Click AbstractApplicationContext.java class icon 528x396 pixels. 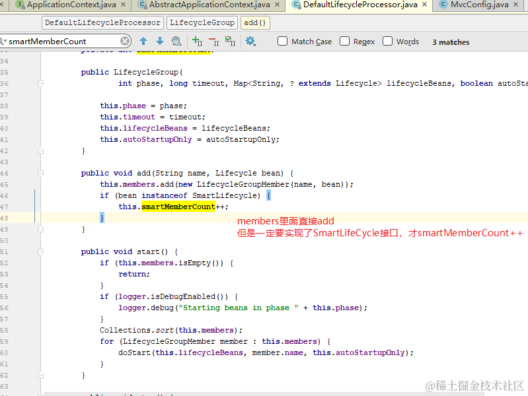(143, 5)
